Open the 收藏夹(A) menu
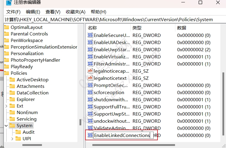The height and width of the screenshot is (148, 226). coord(76,12)
